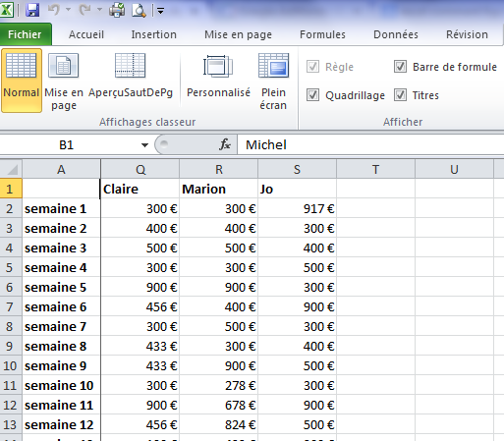This screenshot has height=441, width=504.
Task: Expand Customize Quick Access Toolbar dropdown
Action: click(x=160, y=11)
